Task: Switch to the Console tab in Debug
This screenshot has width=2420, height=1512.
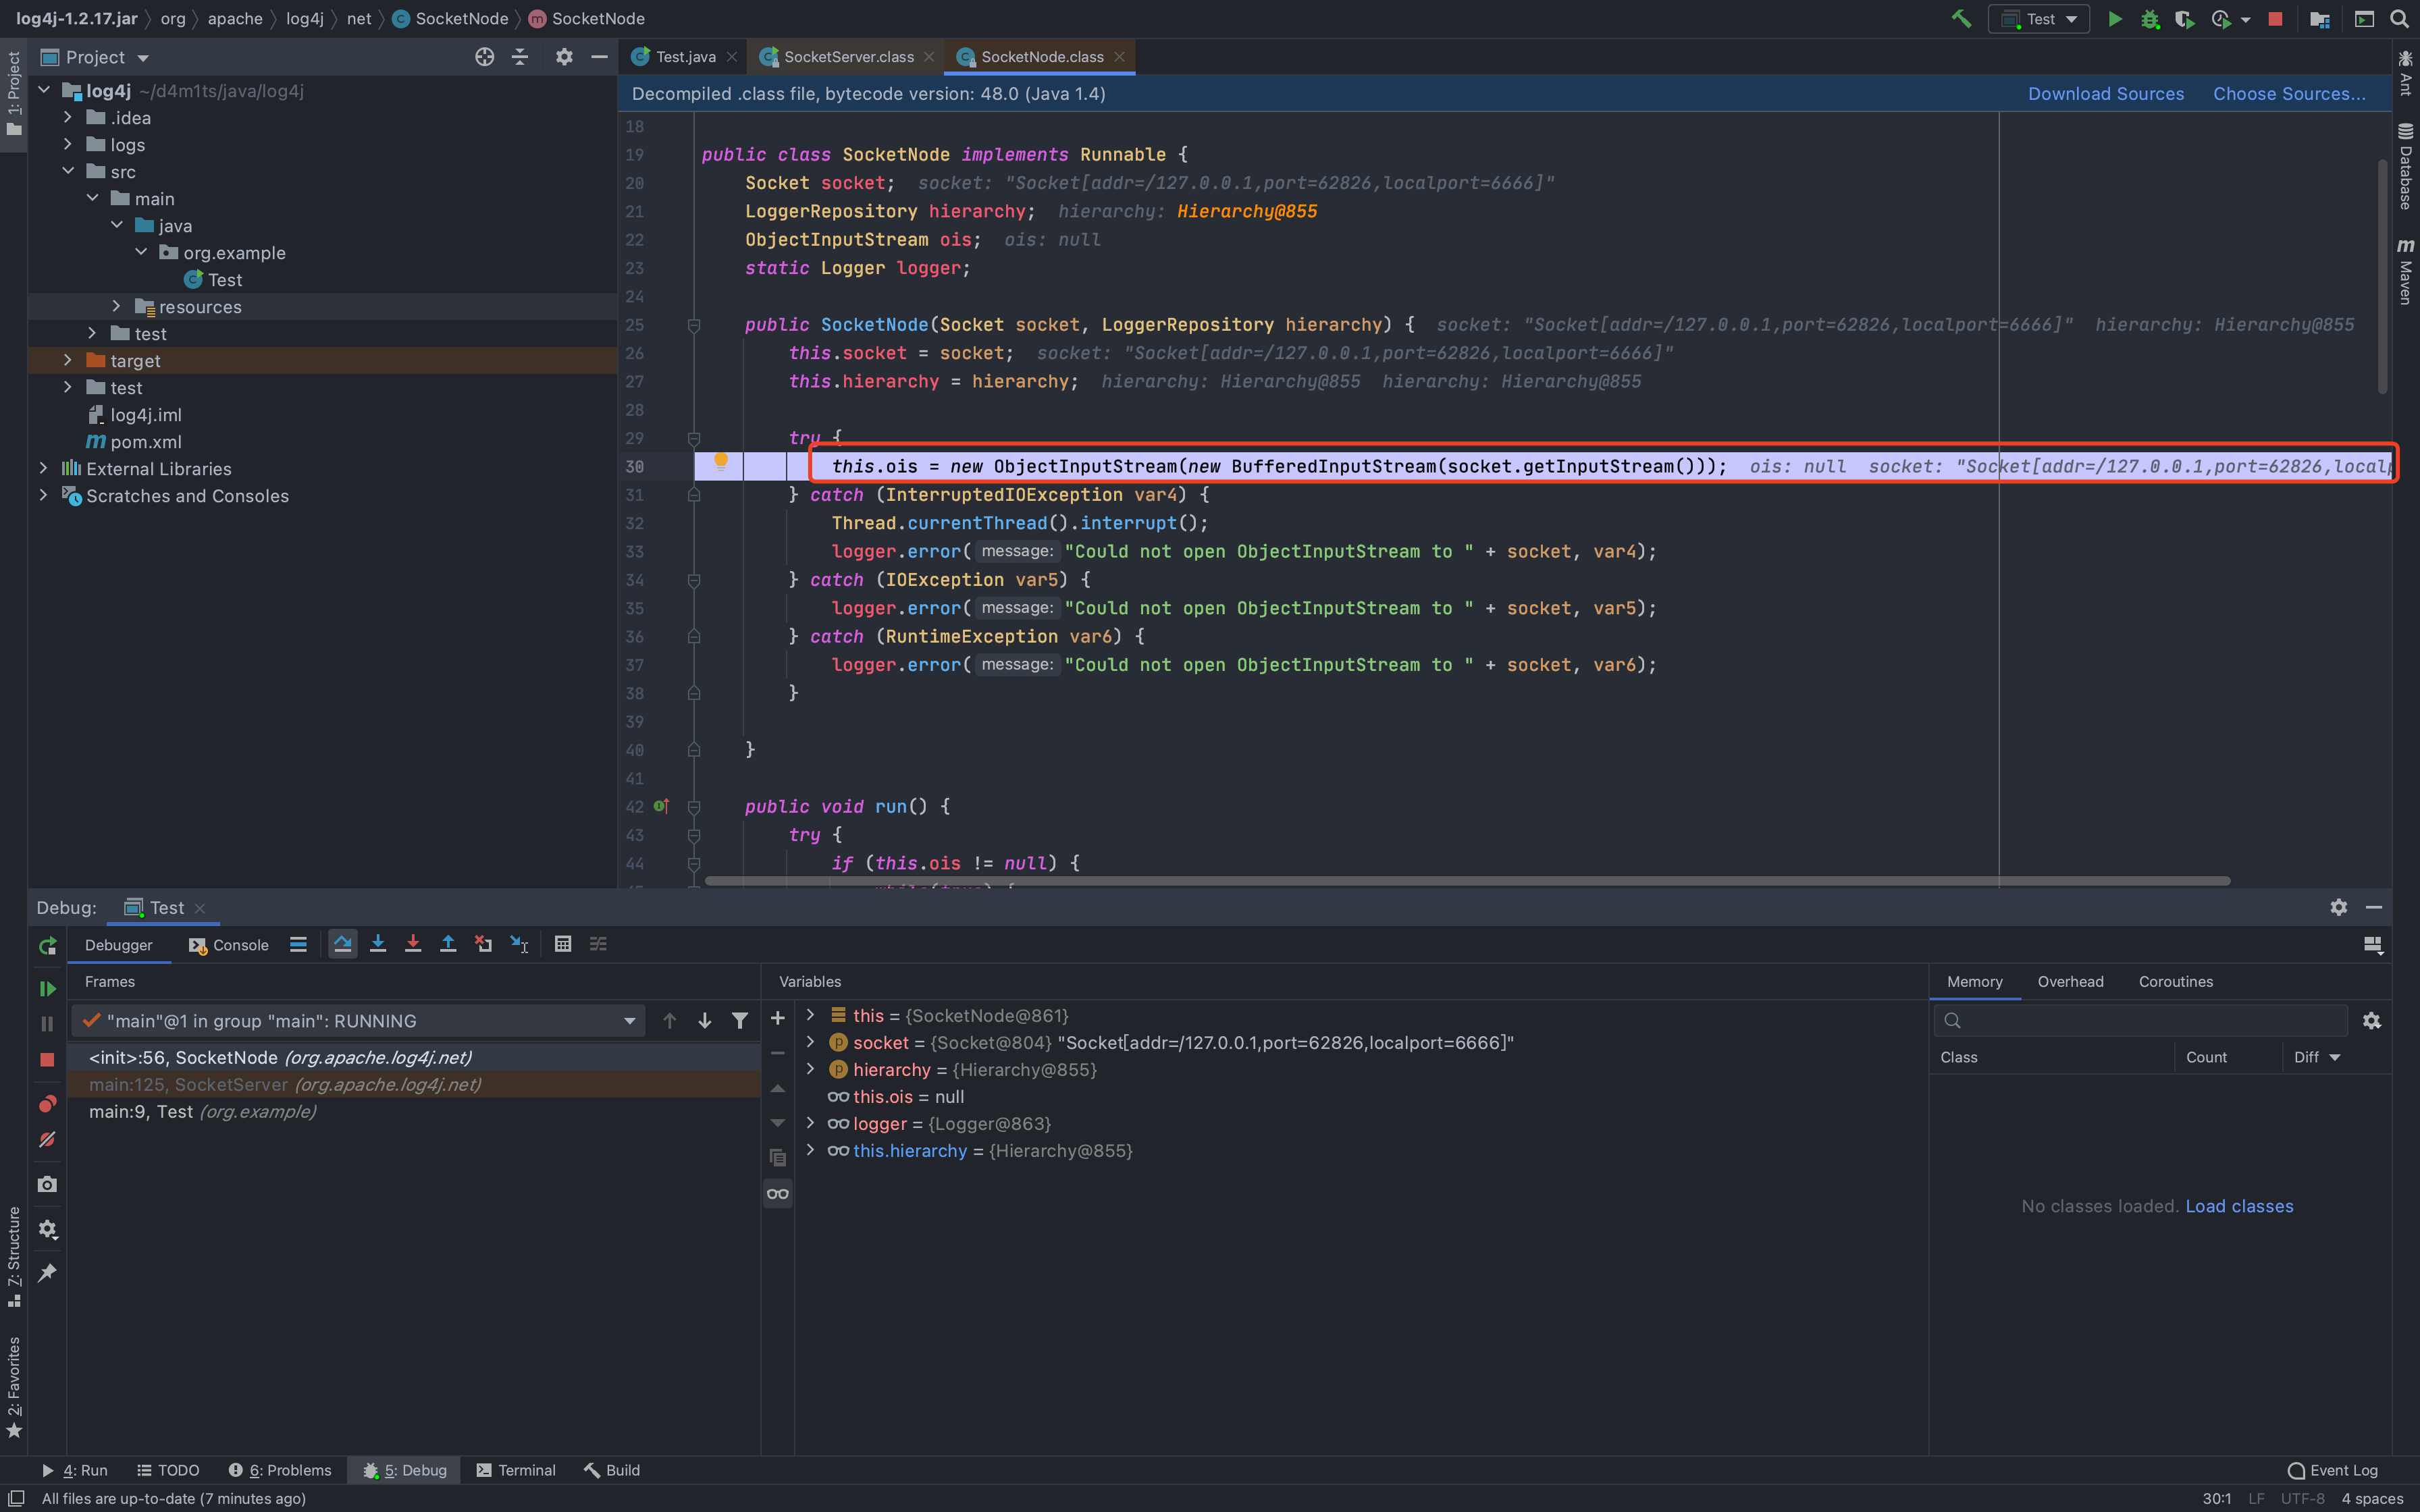Action: tap(229, 945)
